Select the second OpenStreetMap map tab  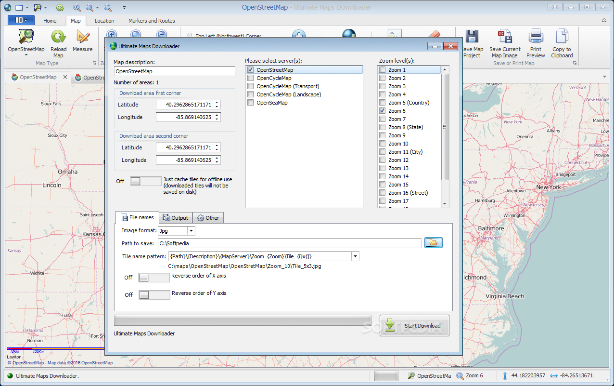click(89, 77)
